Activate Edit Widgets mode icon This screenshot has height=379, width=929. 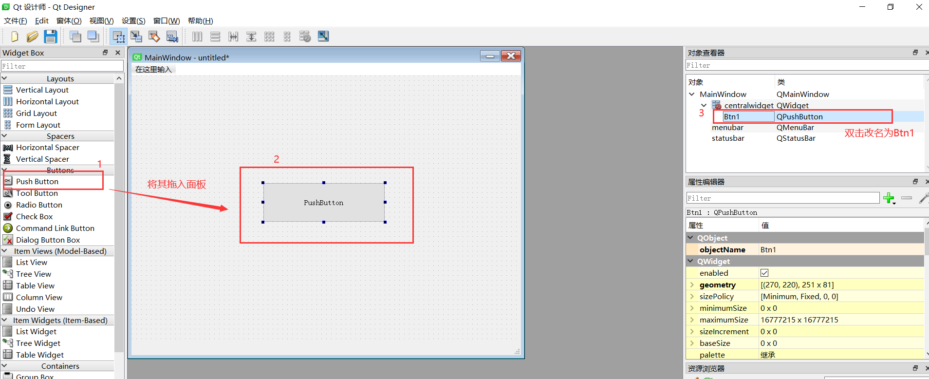(x=118, y=37)
